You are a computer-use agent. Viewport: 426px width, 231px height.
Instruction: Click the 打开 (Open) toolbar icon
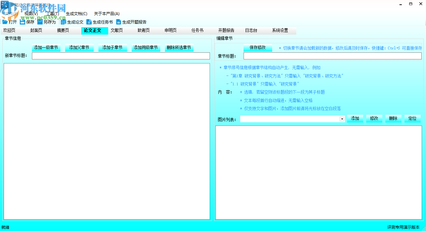point(9,21)
